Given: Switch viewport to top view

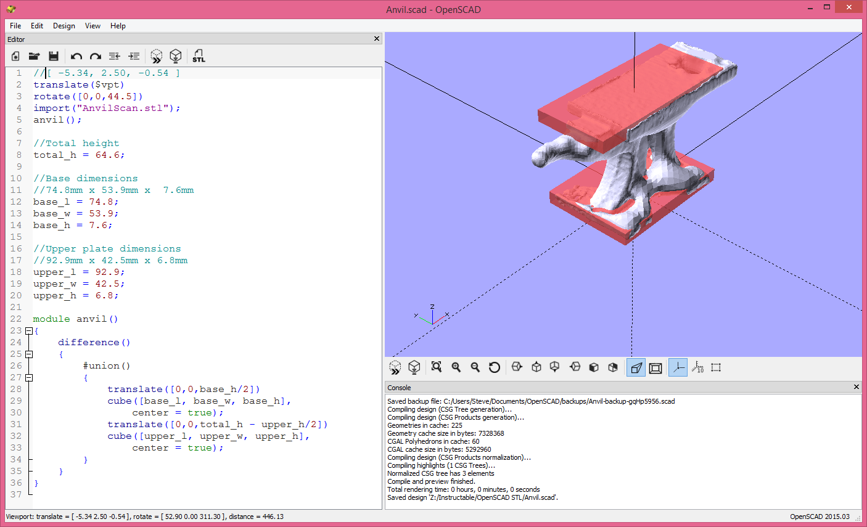Looking at the screenshot, I should 536,367.
